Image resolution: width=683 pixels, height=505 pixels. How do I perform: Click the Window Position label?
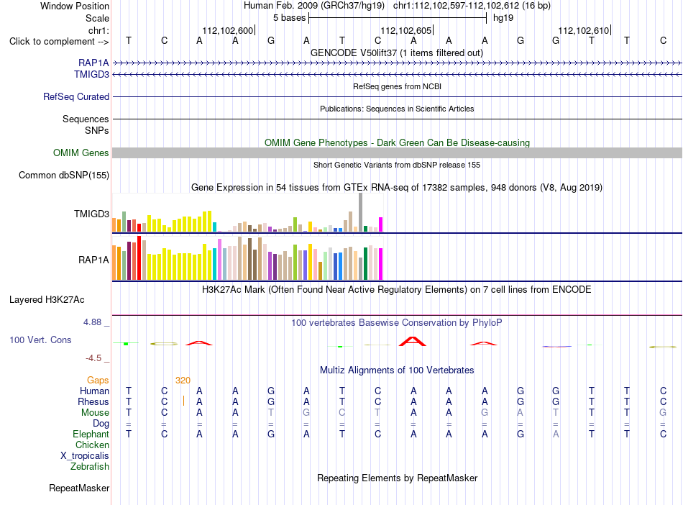pos(75,6)
